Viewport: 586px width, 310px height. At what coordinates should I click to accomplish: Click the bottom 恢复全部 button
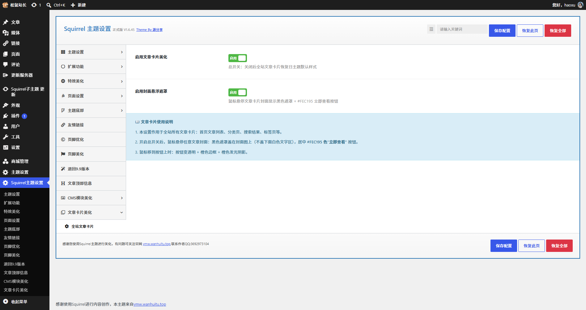pos(559,246)
